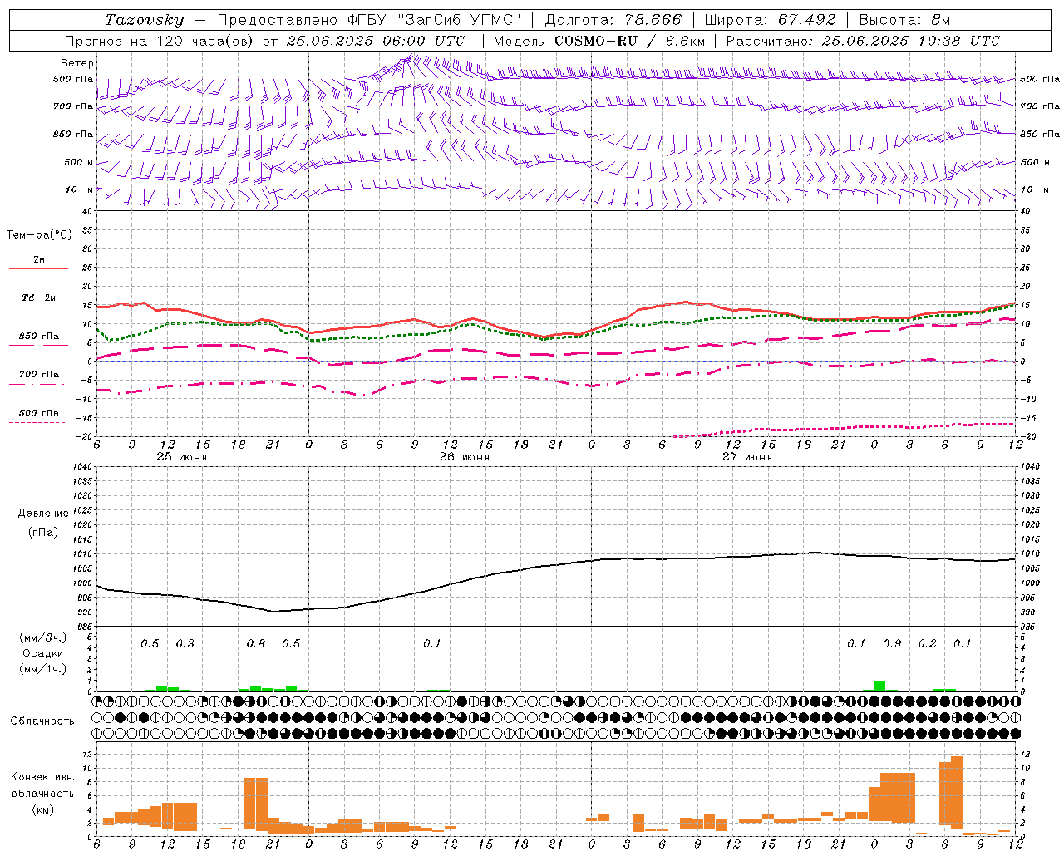Select the 10 м wind level label on the left
The width and height of the screenshot is (1064, 851).
pyautogui.click(x=80, y=189)
